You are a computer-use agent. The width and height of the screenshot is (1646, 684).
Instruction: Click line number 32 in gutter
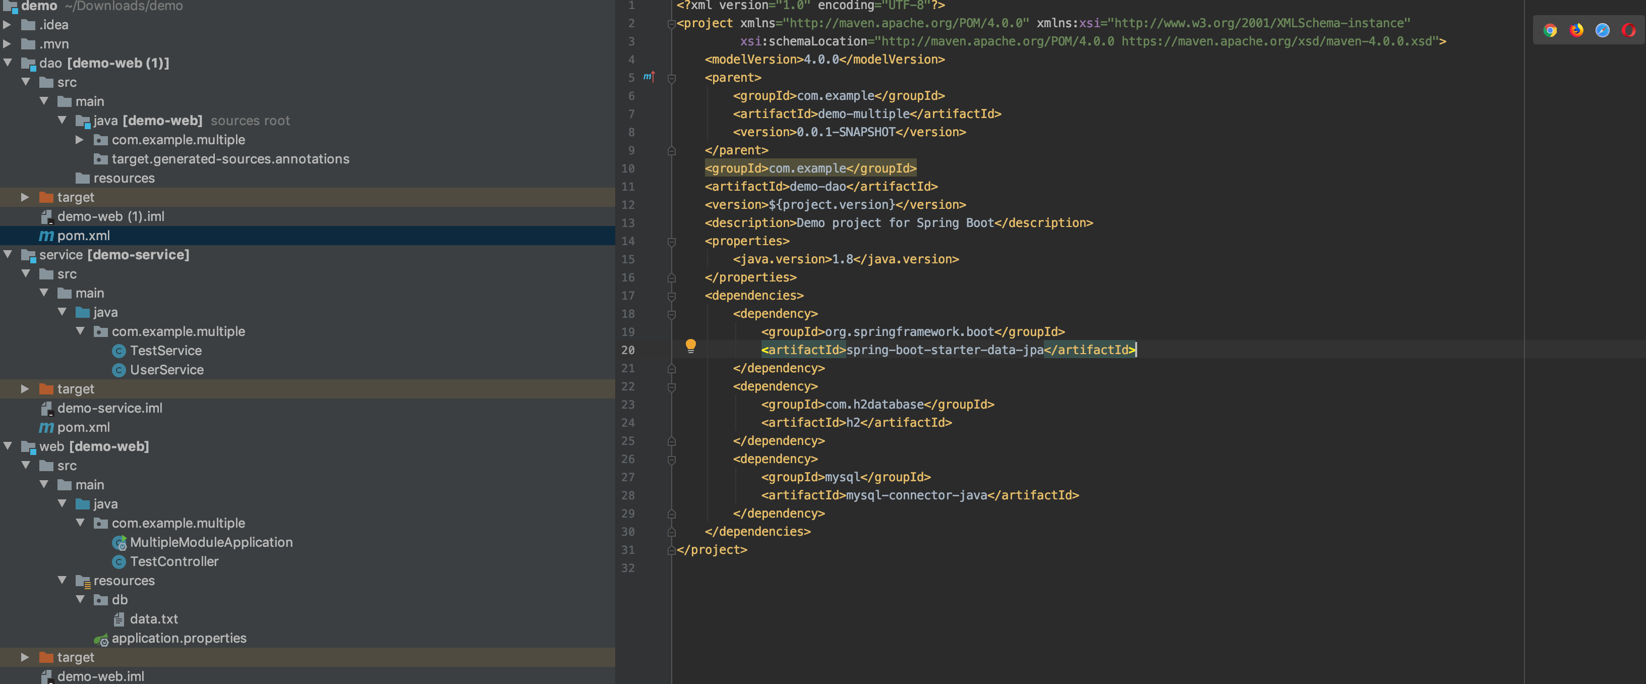[x=627, y=567]
